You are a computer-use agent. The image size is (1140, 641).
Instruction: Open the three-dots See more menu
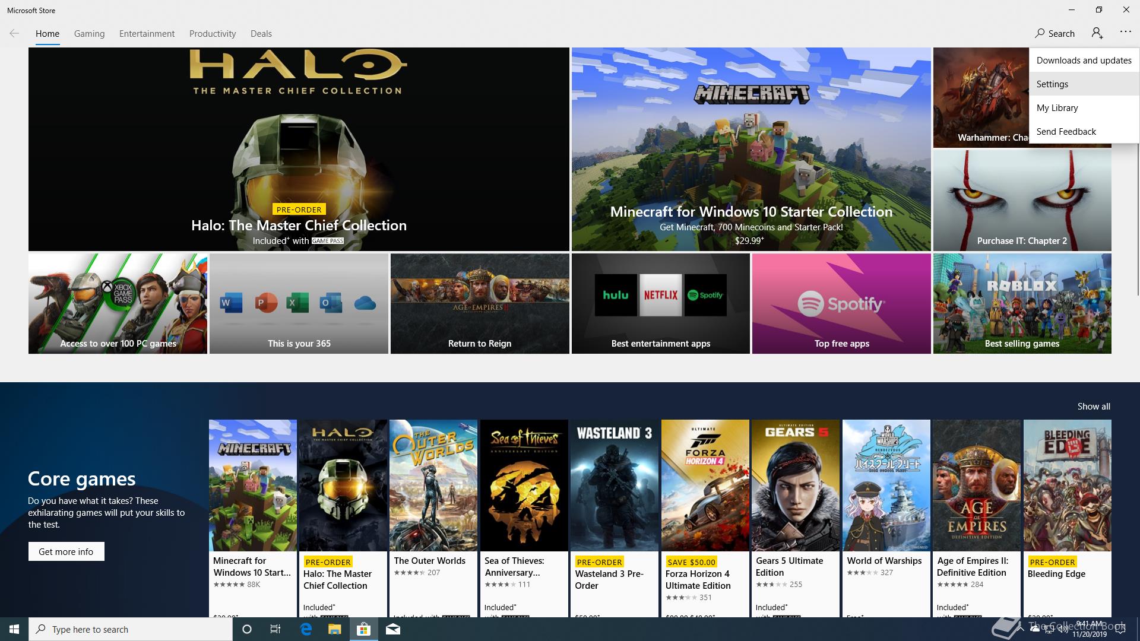[x=1125, y=32]
